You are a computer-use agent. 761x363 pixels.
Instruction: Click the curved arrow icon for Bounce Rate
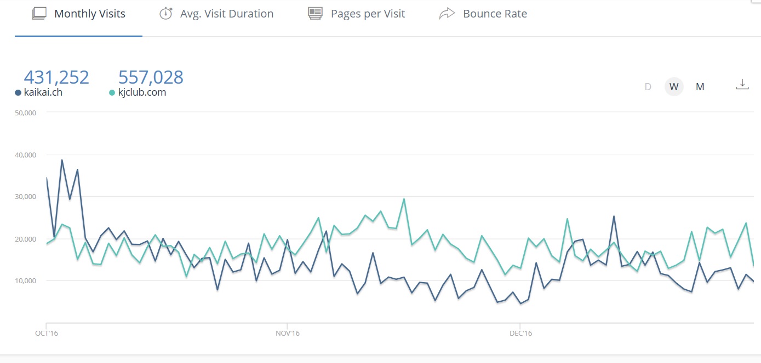pyautogui.click(x=447, y=14)
